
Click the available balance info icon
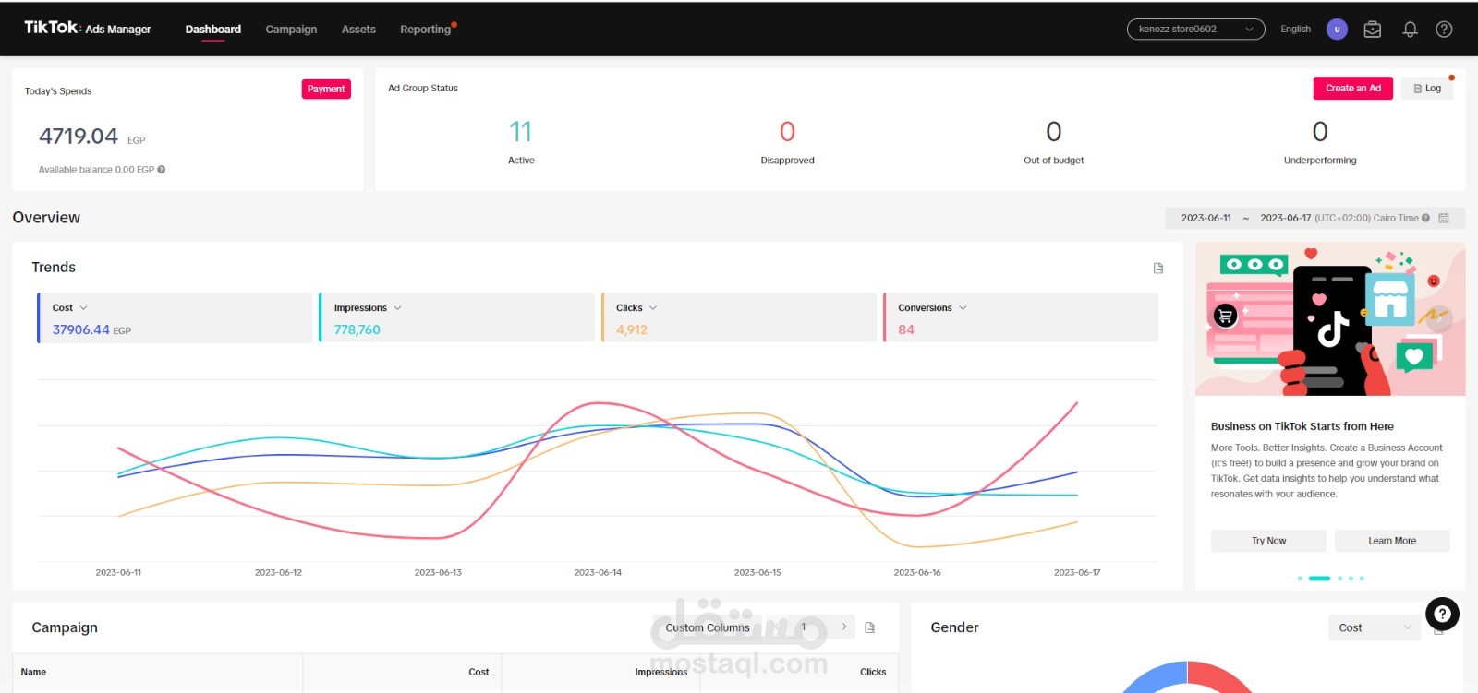(162, 170)
